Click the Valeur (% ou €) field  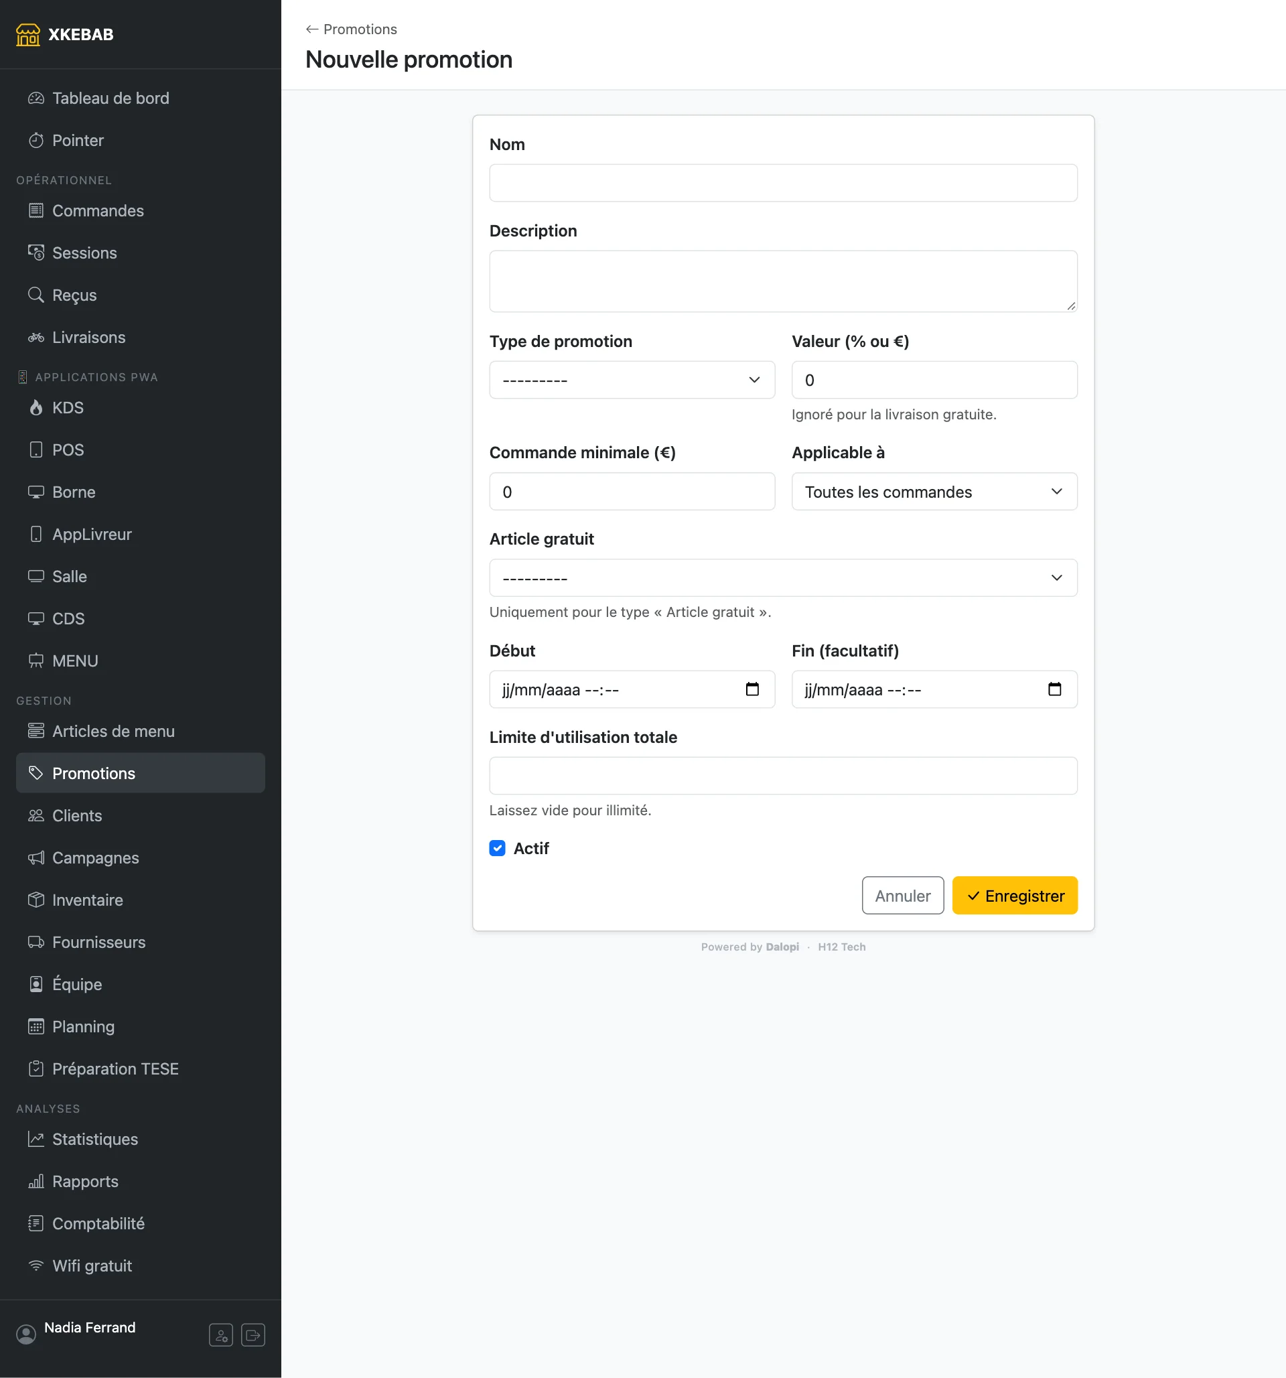[934, 380]
